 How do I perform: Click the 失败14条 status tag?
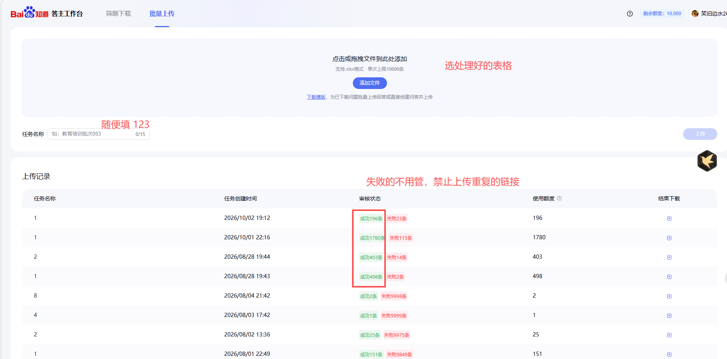[397, 258]
